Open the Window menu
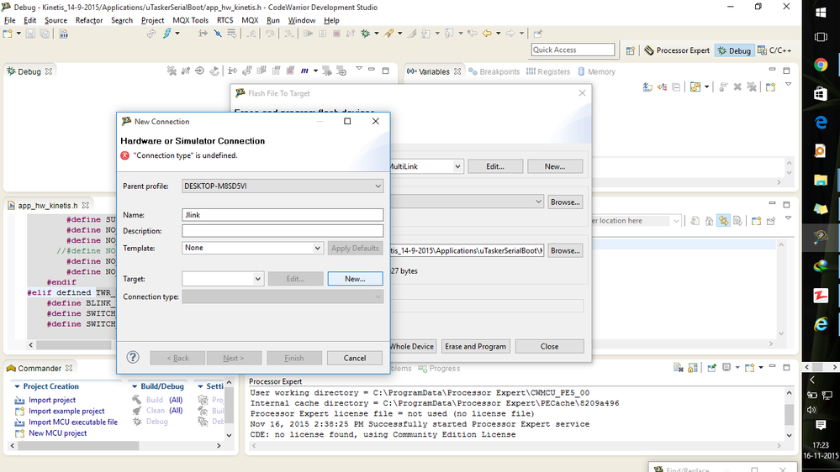This screenshot has height=472, width=840. tap(302, 20)
